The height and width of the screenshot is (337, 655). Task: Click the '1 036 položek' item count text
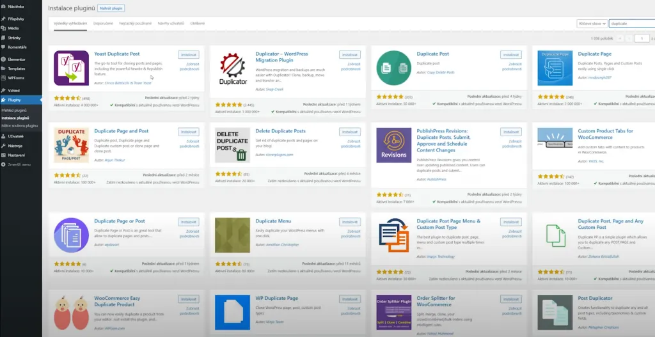(x=602, y=38)
